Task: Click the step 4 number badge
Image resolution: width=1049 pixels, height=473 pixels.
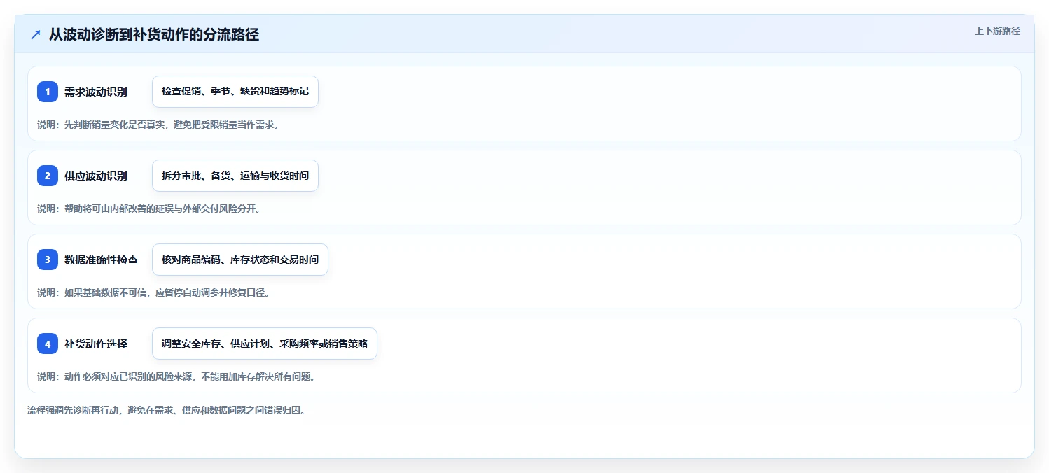Action: click(48, 344)
